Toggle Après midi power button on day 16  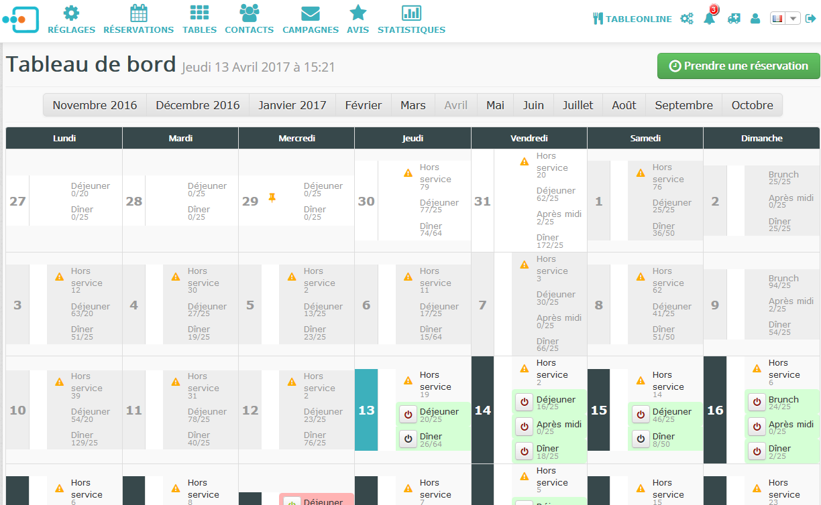pyautogui.click(x=757, y=427)
